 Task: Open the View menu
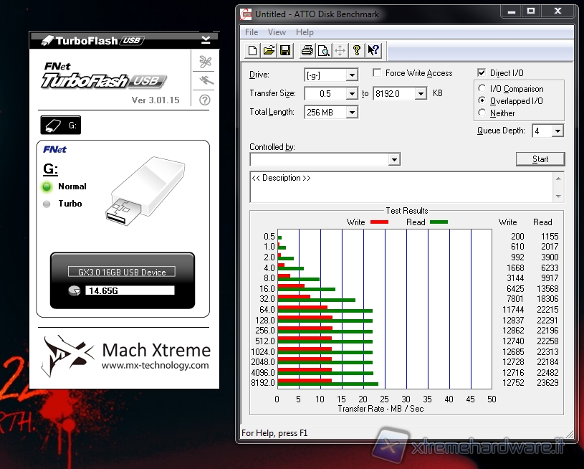(x=277, y=32)
